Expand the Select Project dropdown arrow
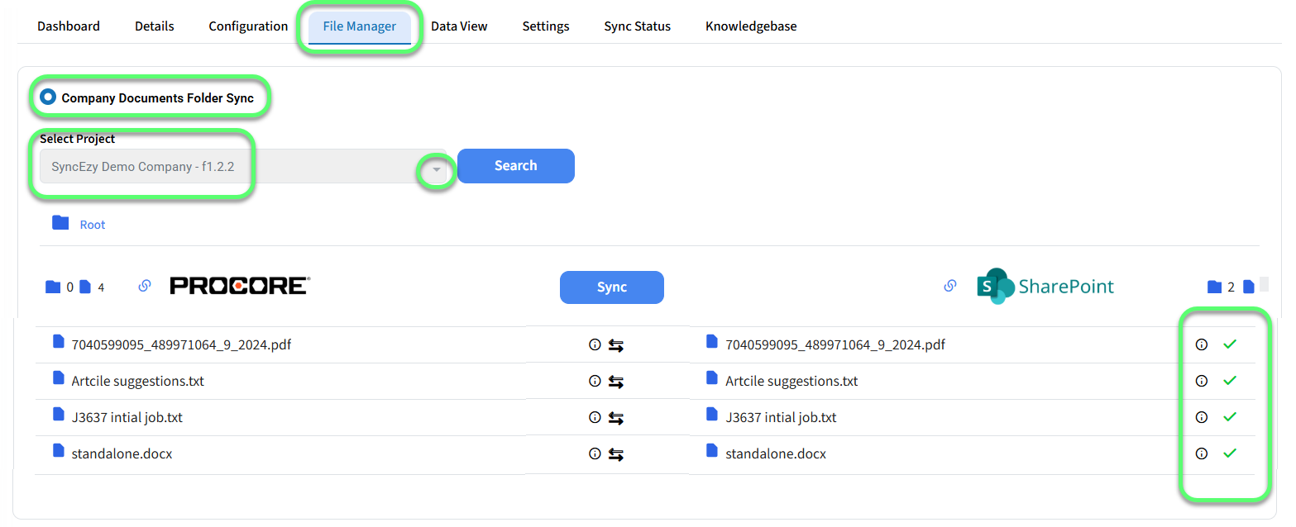Image resolution: width=1296 pixels, height=527 pixels. point(437,169)
